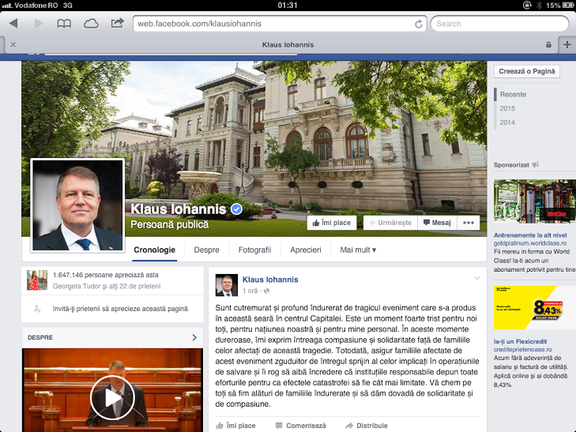Open the Despre tab
Image resolution: width=576 pixels, height=432 pixels.
pyautogui.click(x=206, y=250)
